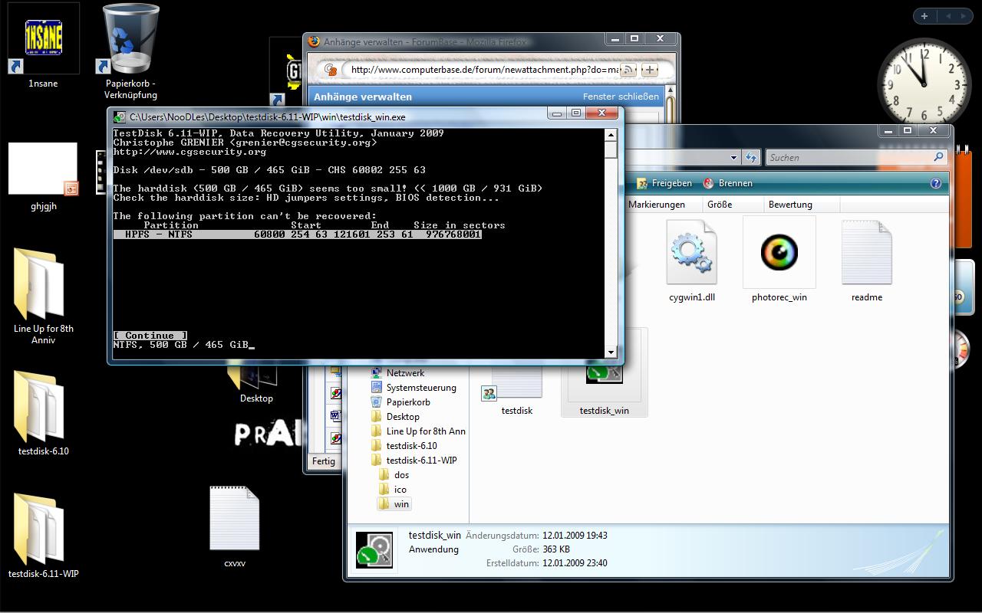Click 'Änderungsdatum: 12.01.2009 19:43' in details pane

536,536
